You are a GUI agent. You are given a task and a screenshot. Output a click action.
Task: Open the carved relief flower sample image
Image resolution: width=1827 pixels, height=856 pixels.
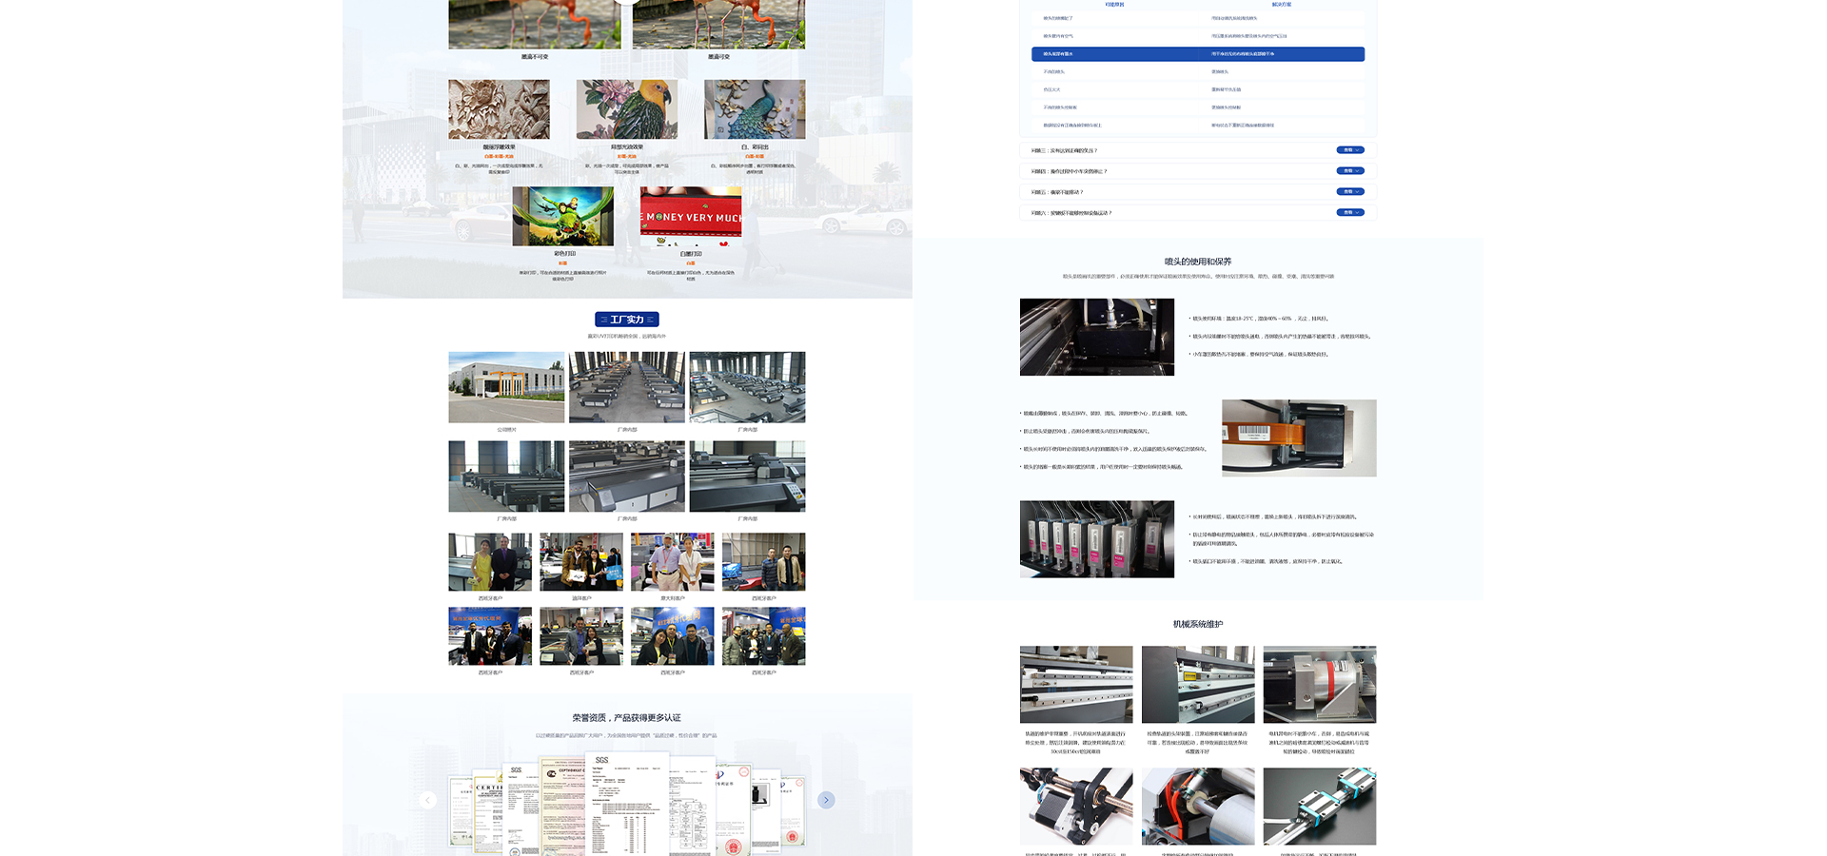(x=500, y=109)
